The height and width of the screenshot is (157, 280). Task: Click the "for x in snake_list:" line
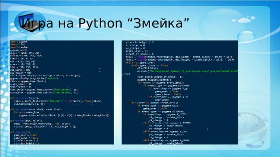tap(27, 113)
